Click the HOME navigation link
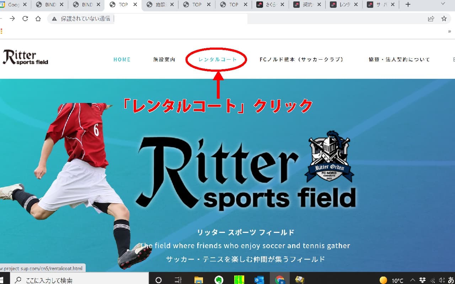 122,60
